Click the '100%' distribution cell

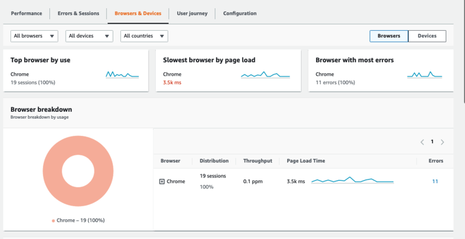pyautogui.click(x=206, y=187)
